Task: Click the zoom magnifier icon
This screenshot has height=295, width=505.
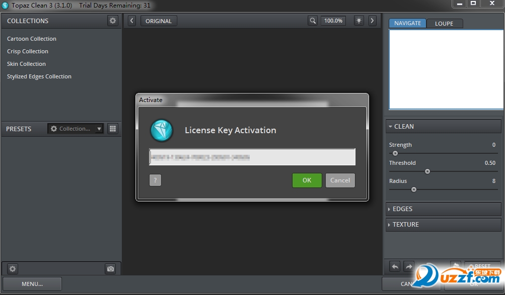Action: point(313,21)
